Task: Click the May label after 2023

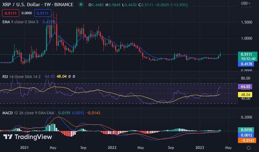Action: click(228, 148)
